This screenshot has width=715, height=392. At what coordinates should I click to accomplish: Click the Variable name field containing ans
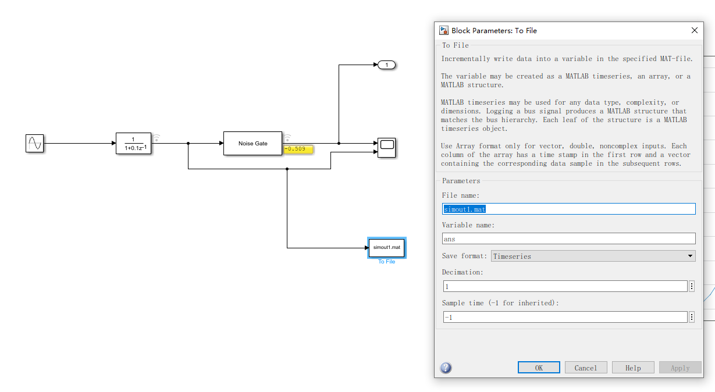pyautogui.click(x=568, y=238)
